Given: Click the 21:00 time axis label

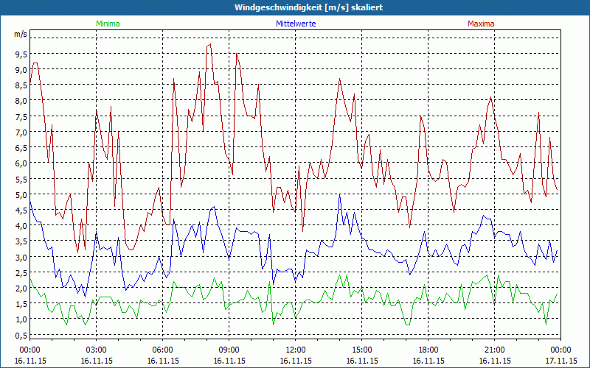Looking at the screenshot, I should click(x=494, y=350).
